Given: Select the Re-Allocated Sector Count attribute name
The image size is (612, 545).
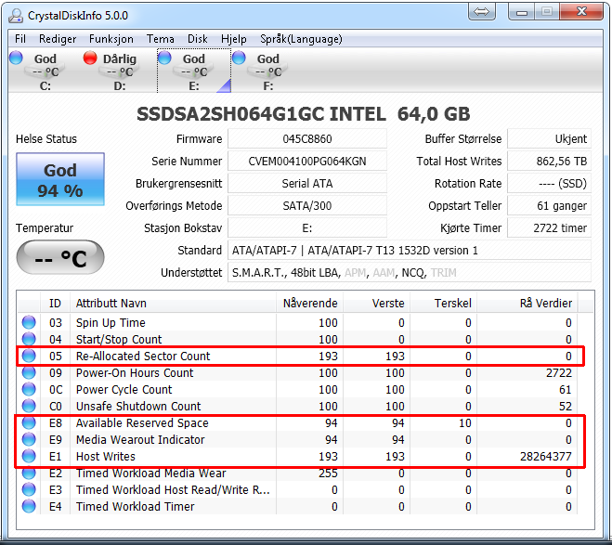Looking at the screenshot, I should pos(143,357).
